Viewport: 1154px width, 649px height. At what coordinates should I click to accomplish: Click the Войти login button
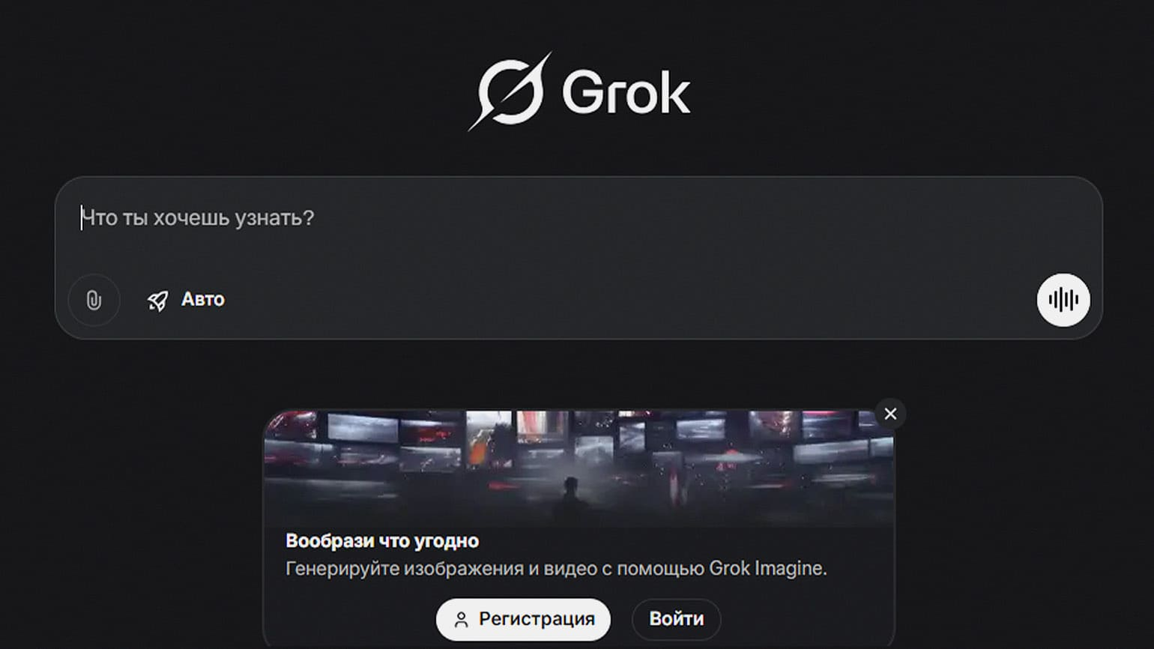(676, 619)
